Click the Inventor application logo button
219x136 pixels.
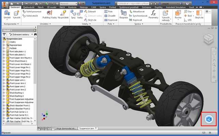point(5,5)
